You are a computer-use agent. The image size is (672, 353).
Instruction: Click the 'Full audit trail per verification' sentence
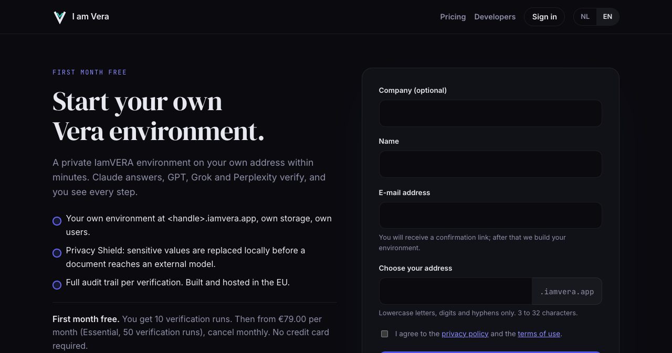click(178, 282)
